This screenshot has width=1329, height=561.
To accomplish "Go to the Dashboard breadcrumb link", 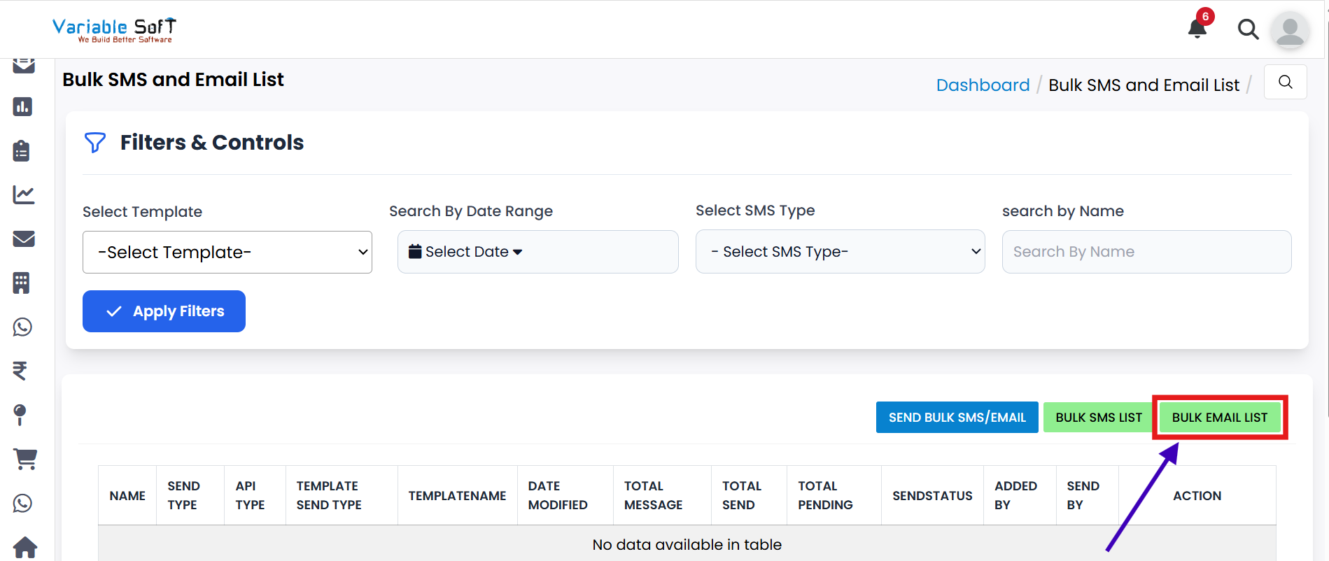I will [983, 85].
